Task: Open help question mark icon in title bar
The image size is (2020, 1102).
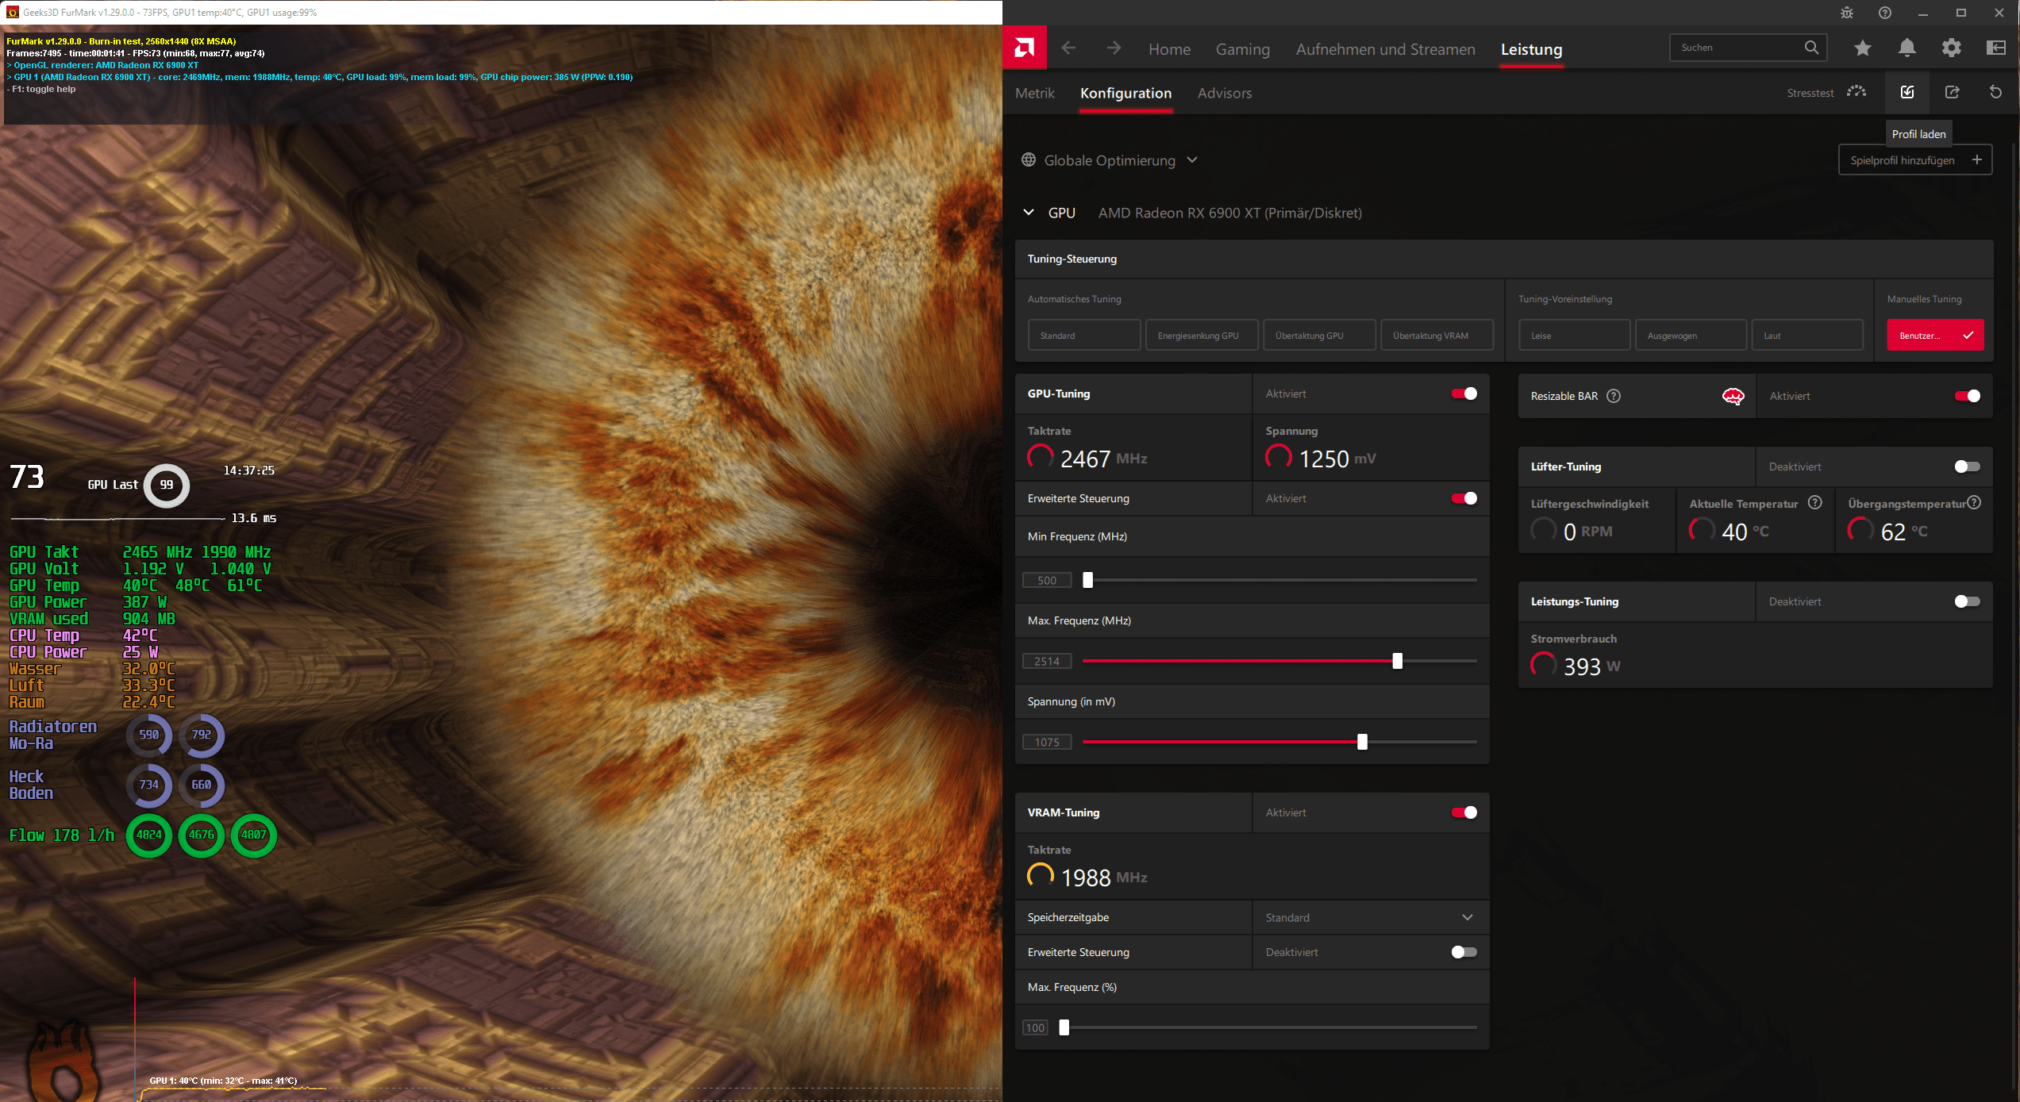Action: 1885,13
